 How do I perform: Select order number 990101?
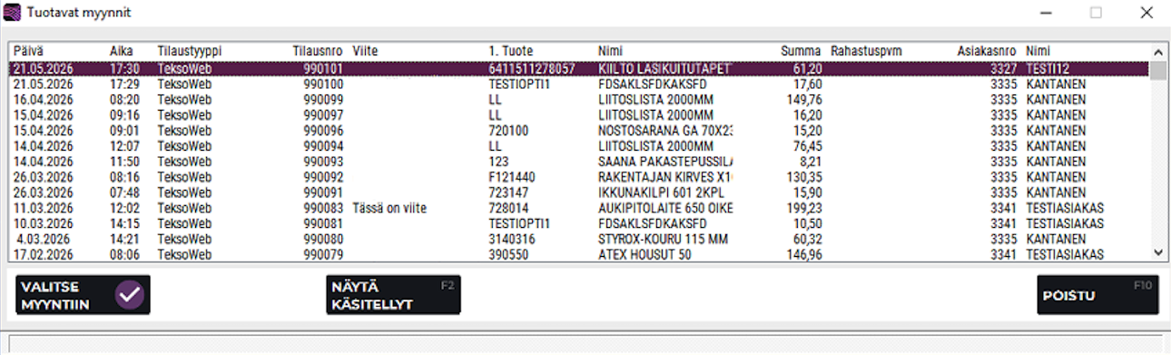[x=323, y=68]
